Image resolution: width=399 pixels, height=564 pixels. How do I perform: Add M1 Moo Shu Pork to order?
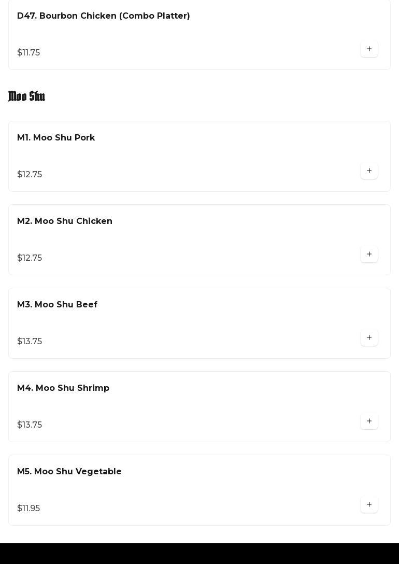pos(369,171)
